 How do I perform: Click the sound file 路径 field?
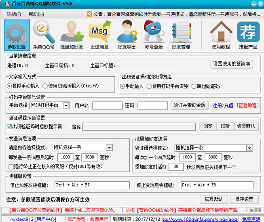[x=139, y=127]
